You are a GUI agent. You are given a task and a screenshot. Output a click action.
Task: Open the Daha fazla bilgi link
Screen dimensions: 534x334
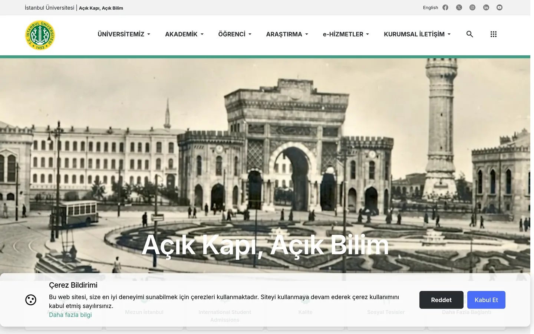[x=70, y=315]
